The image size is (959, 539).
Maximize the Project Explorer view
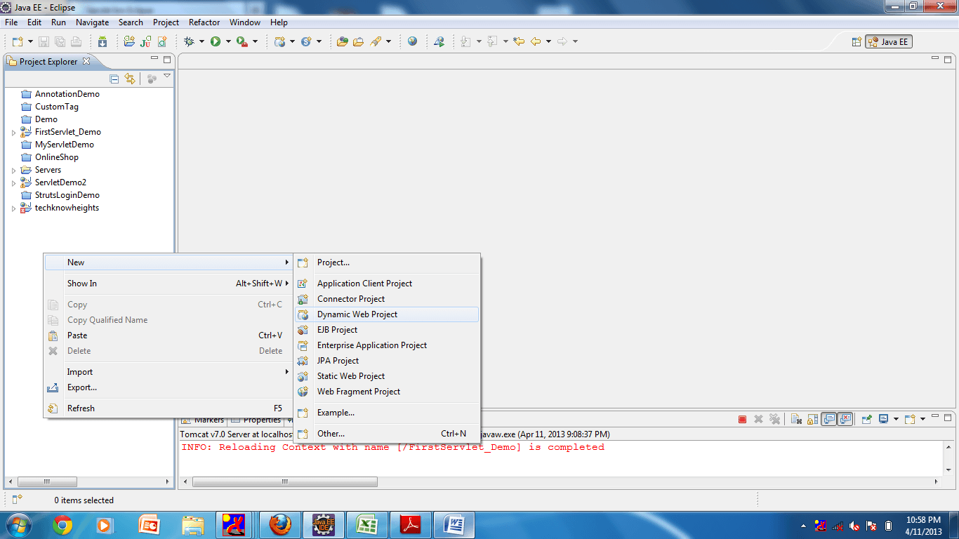[167, 60]
